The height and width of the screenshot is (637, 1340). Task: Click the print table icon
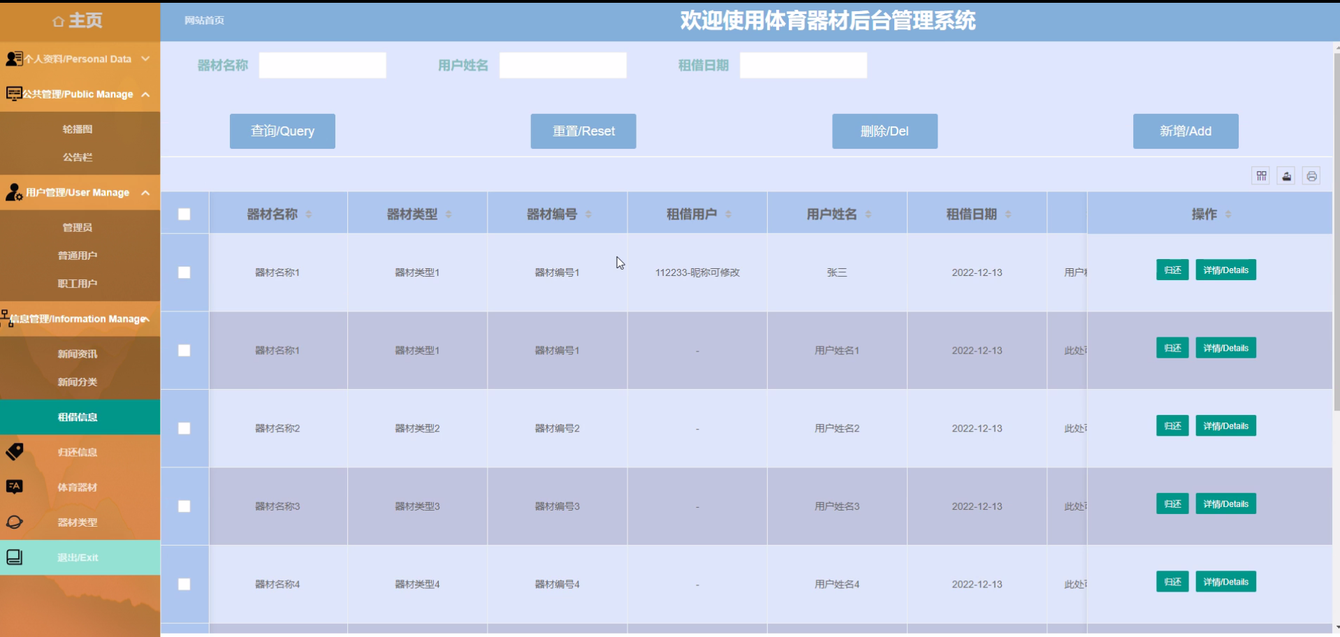[x=1311, y=176]
